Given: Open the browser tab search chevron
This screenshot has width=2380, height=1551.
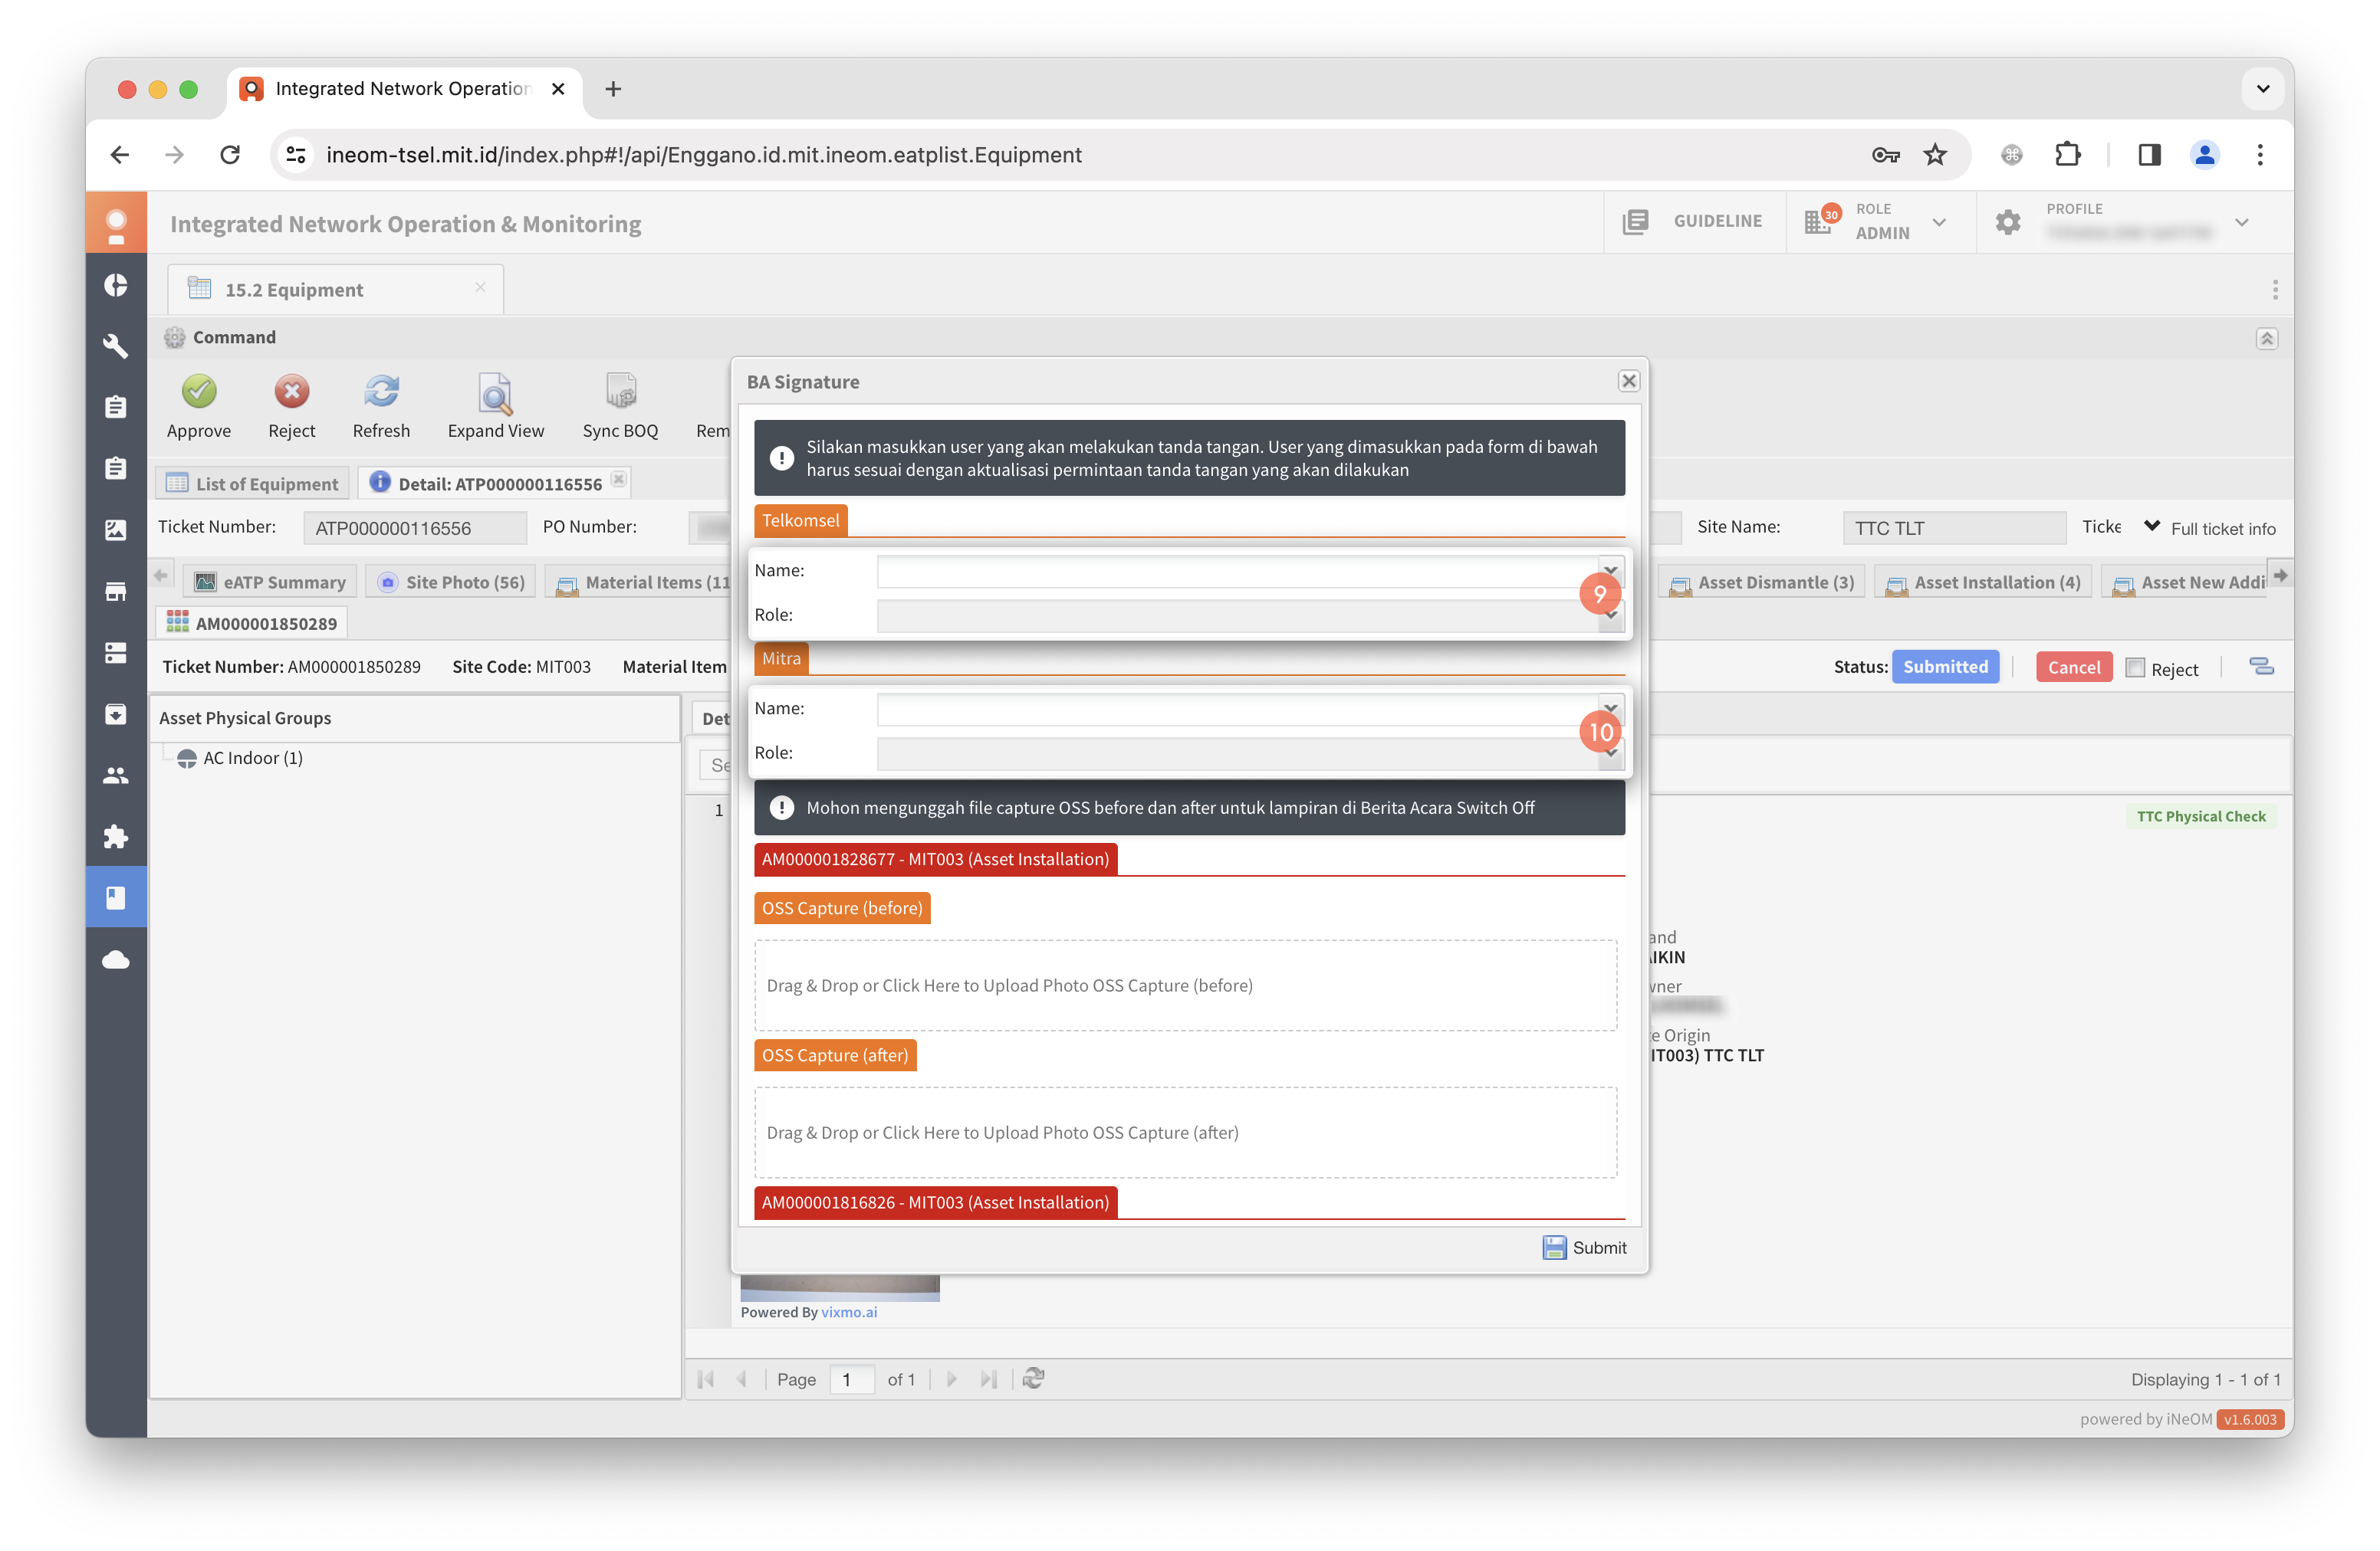Looking at the screenshot, I should click(x=2262, y=88).
